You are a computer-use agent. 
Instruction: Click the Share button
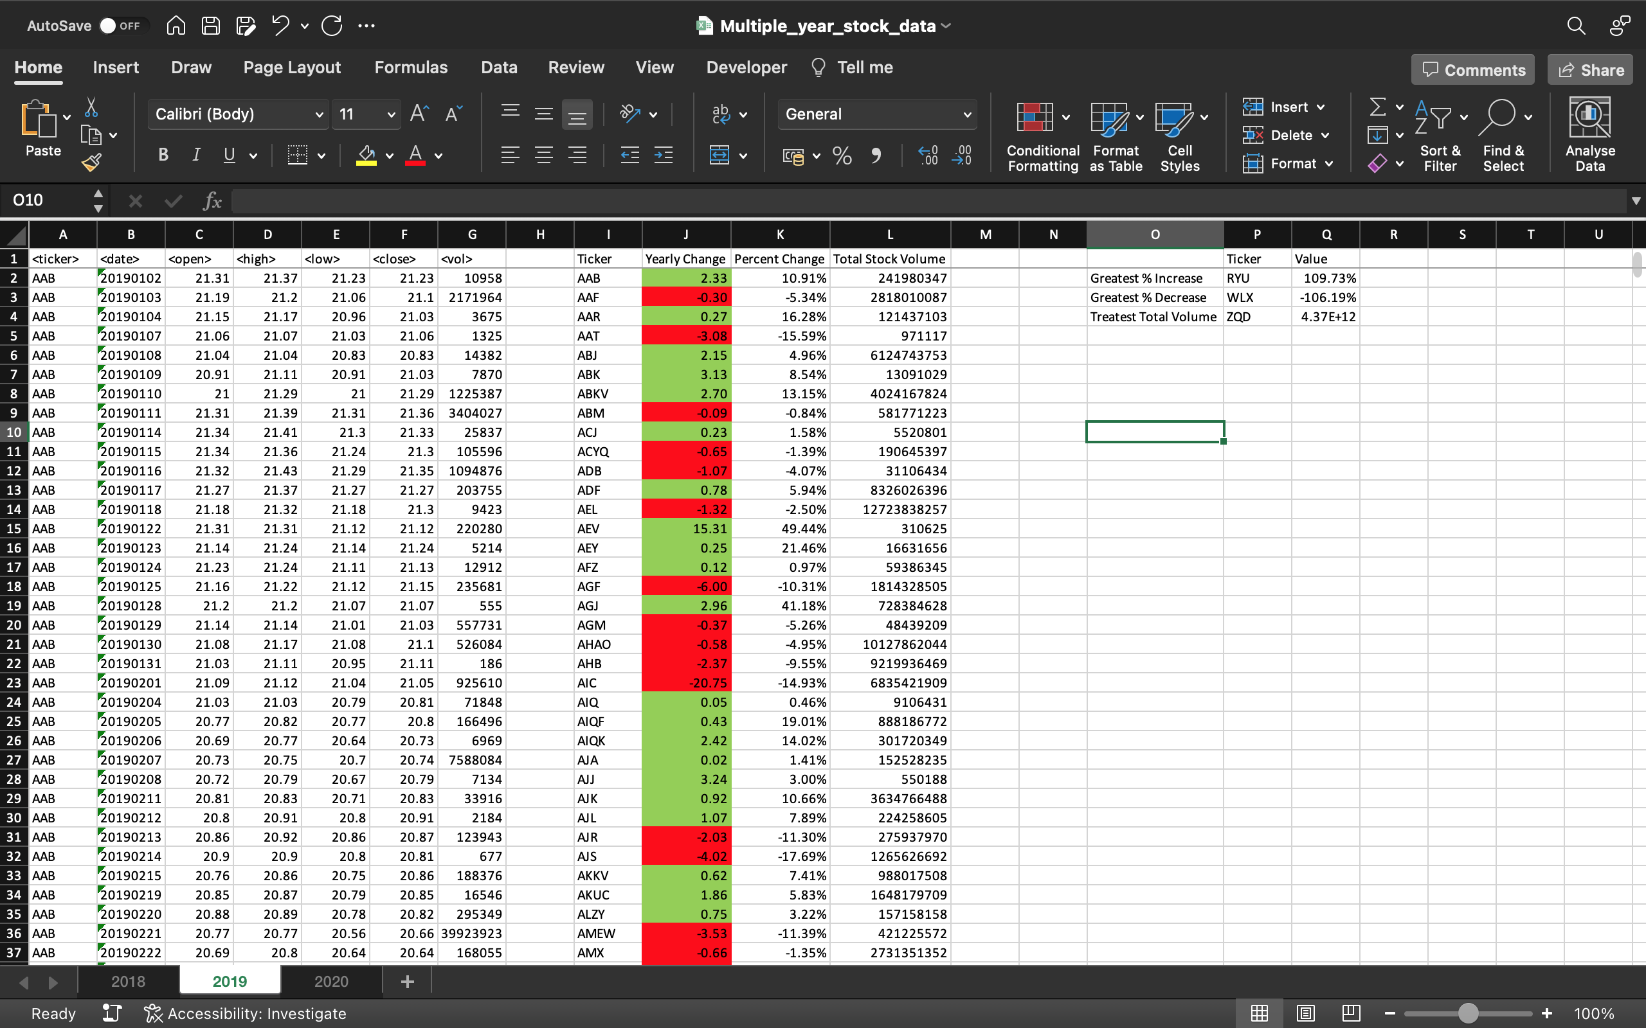coord(1589,70)
